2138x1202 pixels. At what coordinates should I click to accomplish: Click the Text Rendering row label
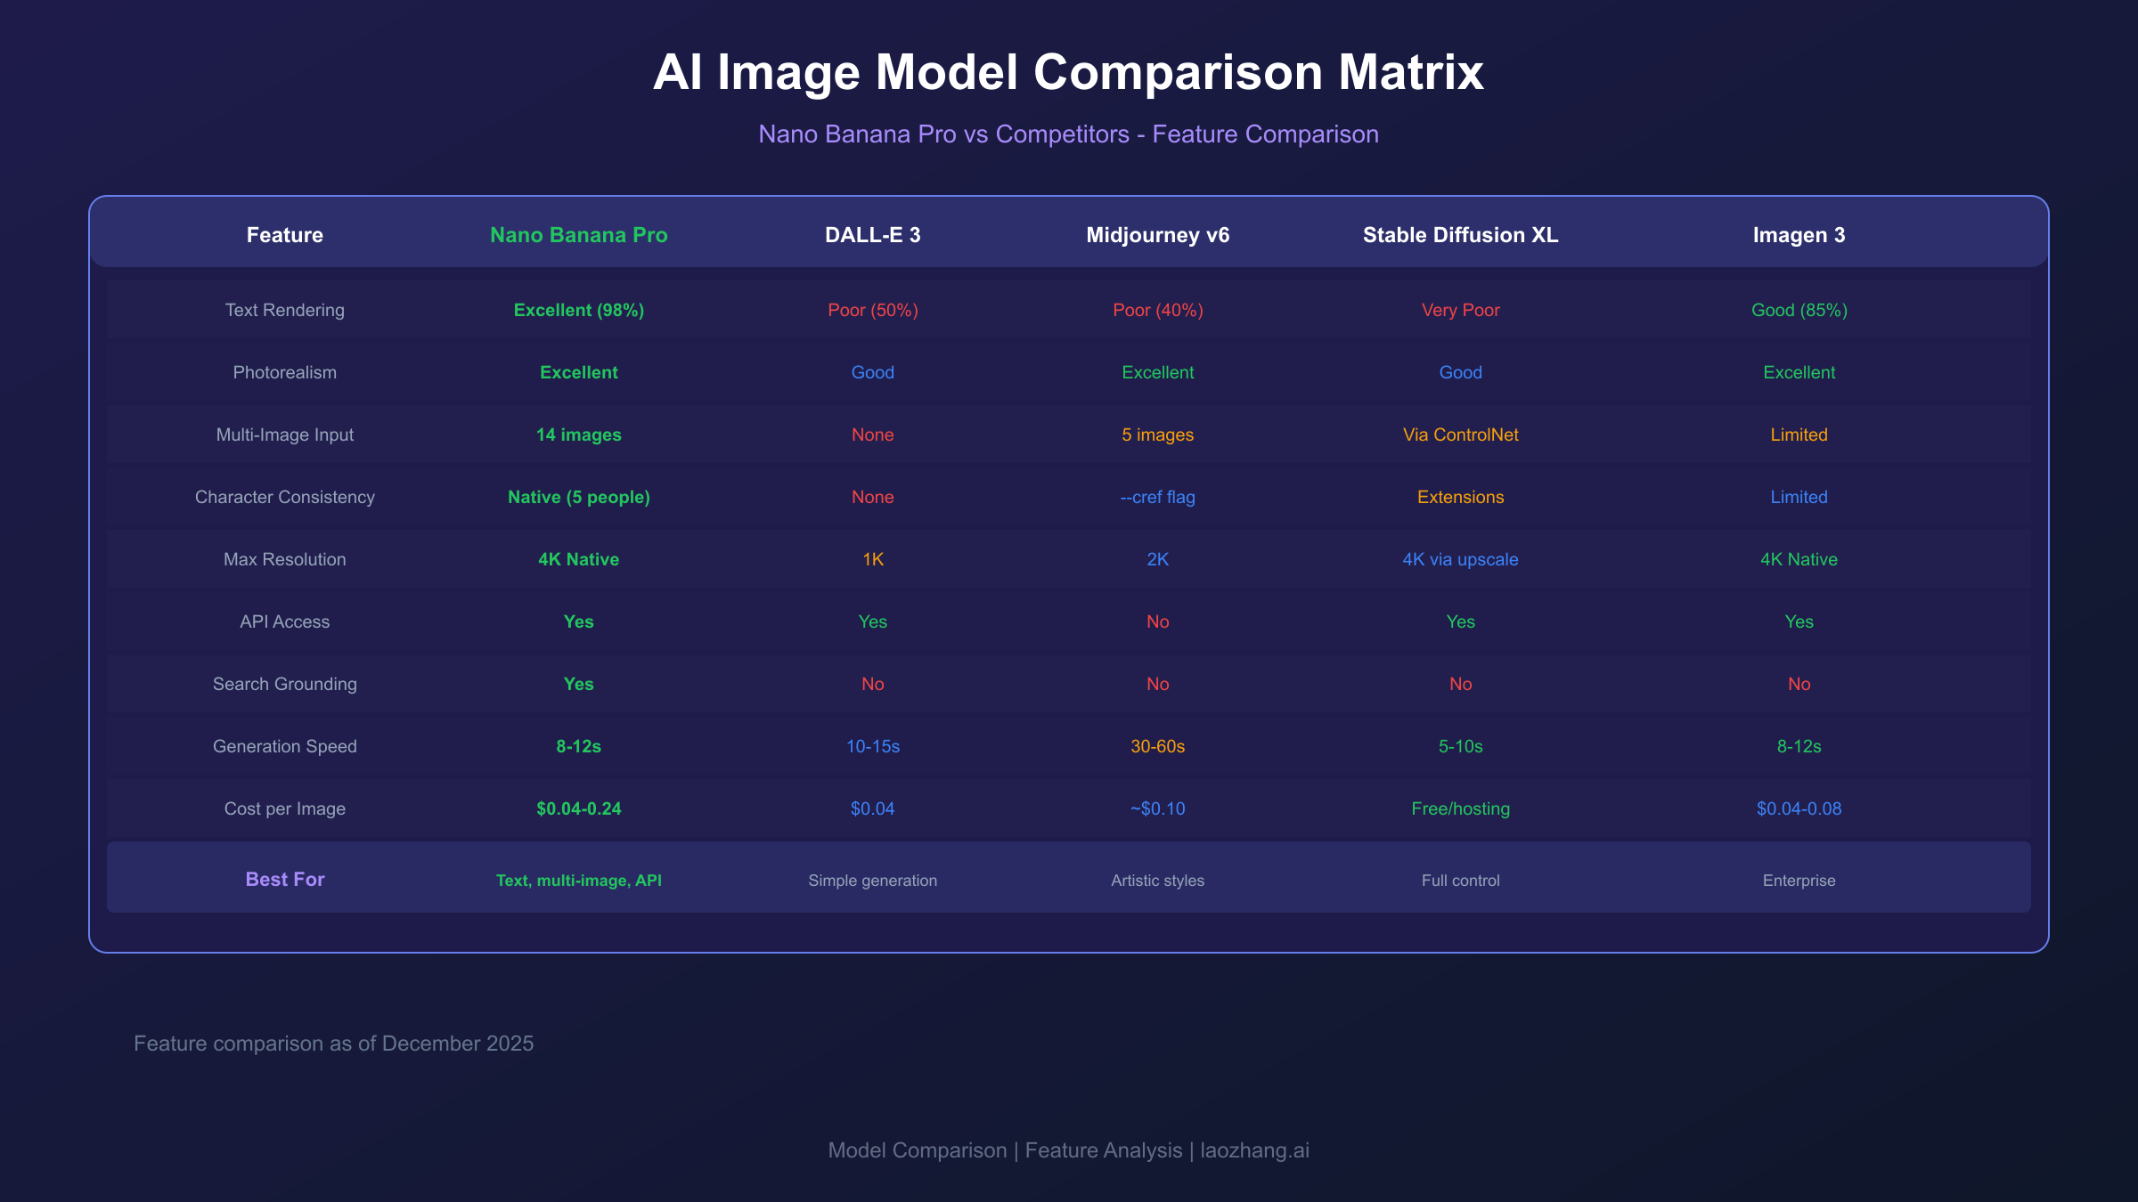pos(284,310)
